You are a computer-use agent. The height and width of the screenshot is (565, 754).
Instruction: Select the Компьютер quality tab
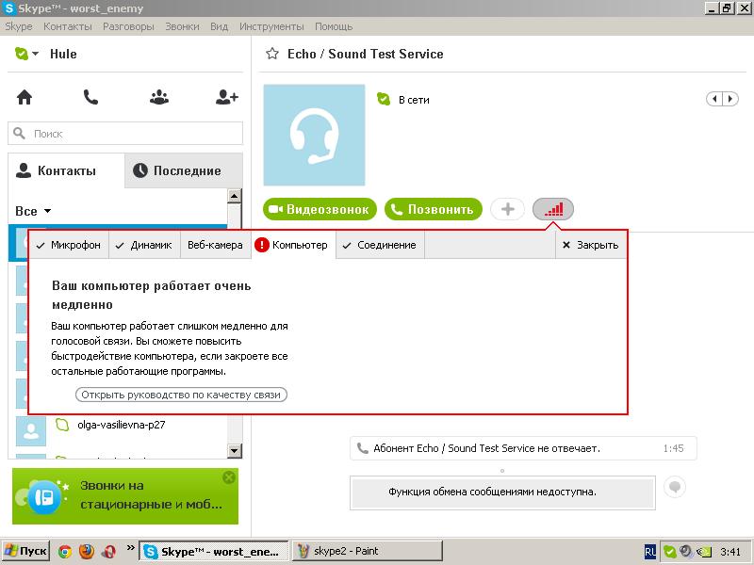point(293,245)
